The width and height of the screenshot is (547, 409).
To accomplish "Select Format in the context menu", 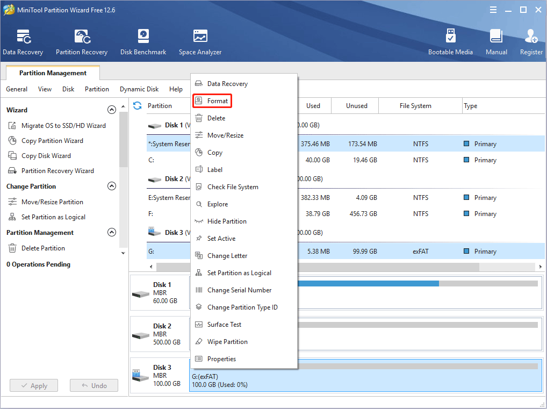I will [212, 101].
